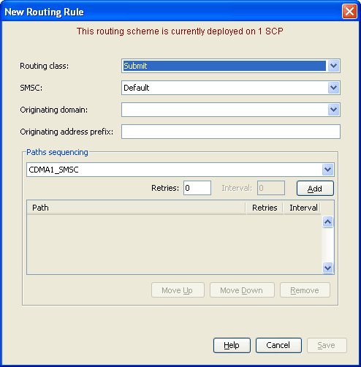
Task: Click the Originating address prefix label
Action: tap(66, 132)
